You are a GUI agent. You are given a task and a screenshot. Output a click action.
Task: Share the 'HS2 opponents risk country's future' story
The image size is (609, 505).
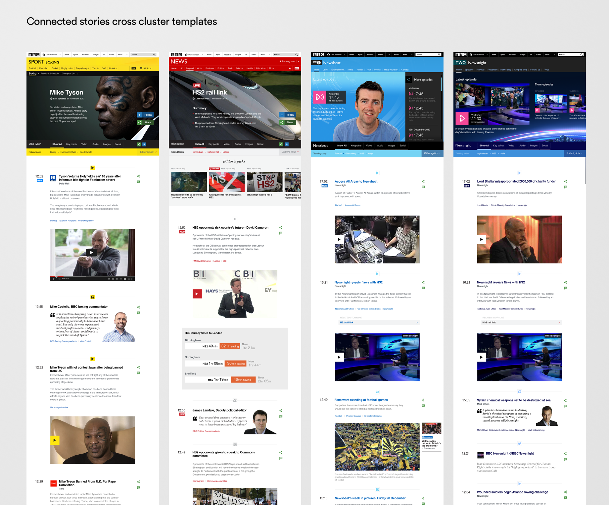point(281,227)
